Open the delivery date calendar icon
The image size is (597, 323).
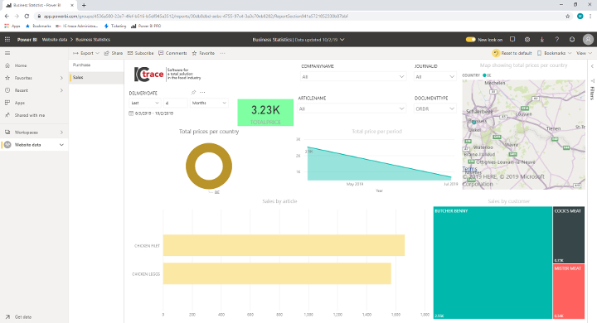(131, 113)
